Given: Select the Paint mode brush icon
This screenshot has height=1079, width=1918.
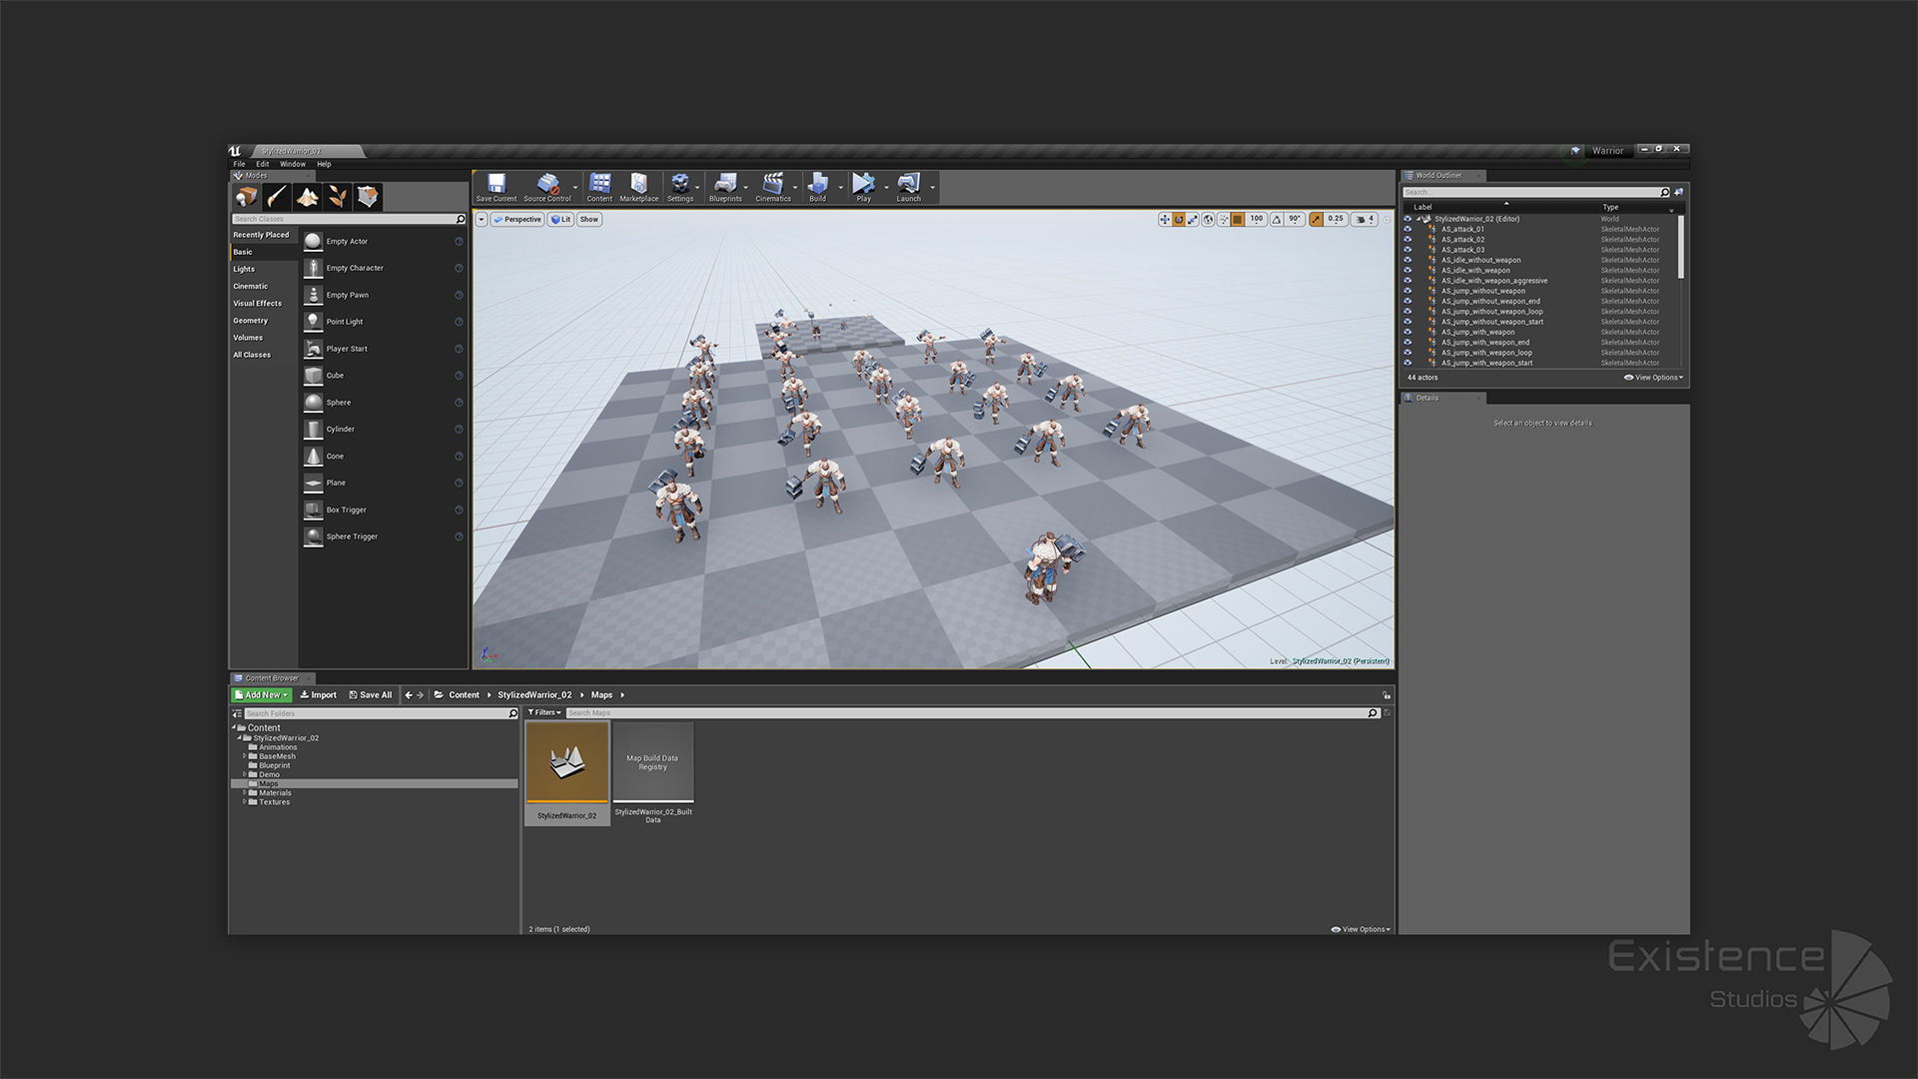Looking at the screenshot, I should [277, 197].
